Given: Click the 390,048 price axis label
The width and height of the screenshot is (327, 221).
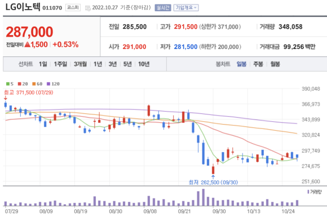Looking at the screenshot, I should click(x=311, y=89).
